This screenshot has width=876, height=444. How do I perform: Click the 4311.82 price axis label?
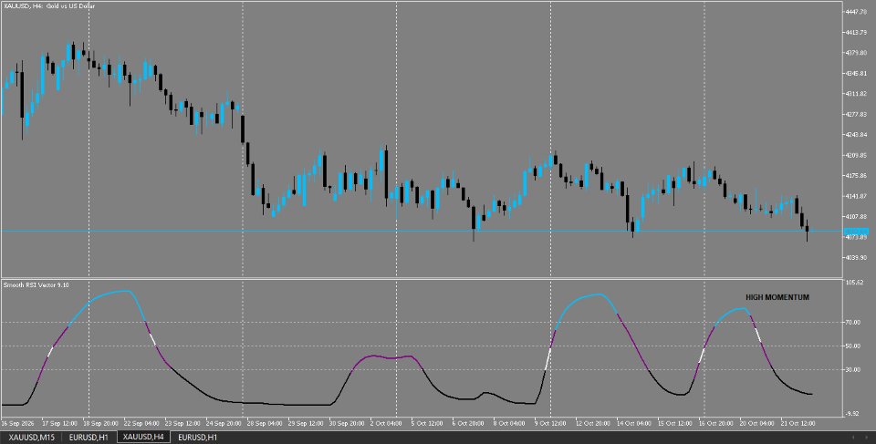point(857,94)
